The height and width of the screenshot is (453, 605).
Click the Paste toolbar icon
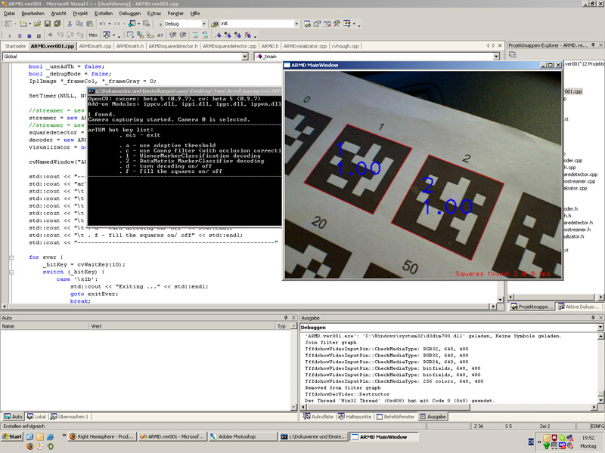tap(89, 24)
